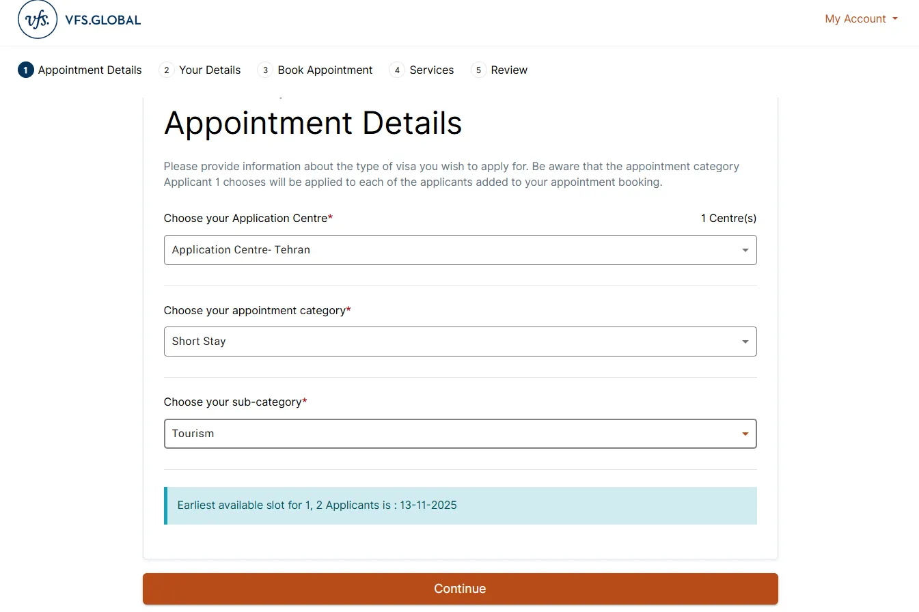Image resolution: width=919 pixels, height=612 pixels.
Task: Expand the Application Centre dropdown
Action: coord(460,250)
